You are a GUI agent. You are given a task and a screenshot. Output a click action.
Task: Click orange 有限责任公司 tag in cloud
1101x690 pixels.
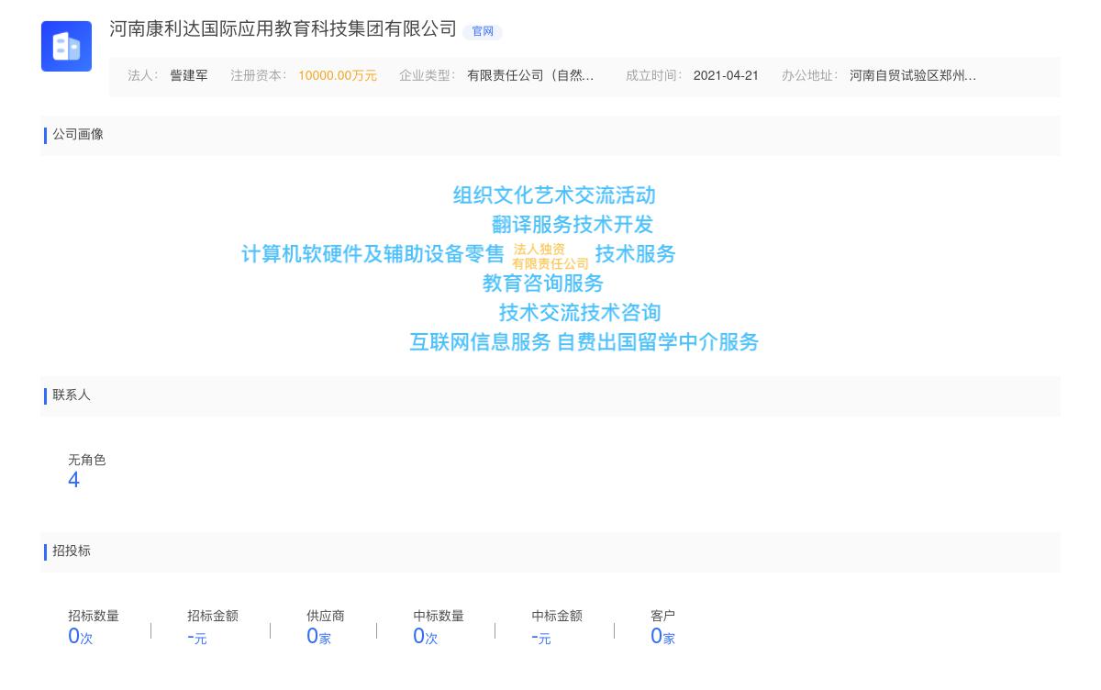[x=550, y=264]
